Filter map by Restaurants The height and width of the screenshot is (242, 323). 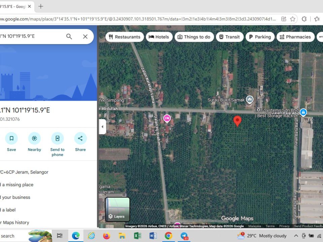(x=125, y=37)
